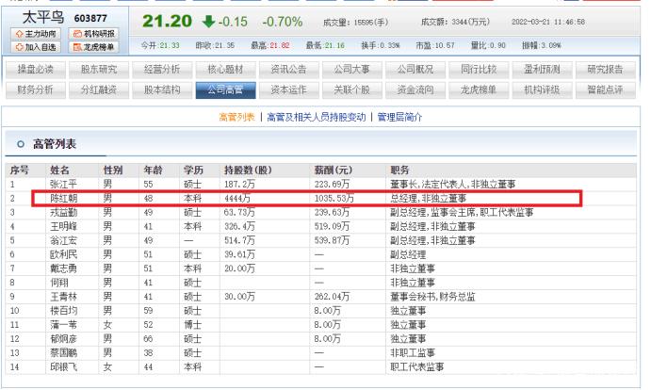Select name 戴志勇 in row 7
Viewport: 651px width, 390px height.
click(63, 268)
